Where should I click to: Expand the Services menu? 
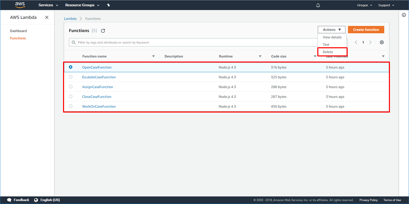coord(48,5)
